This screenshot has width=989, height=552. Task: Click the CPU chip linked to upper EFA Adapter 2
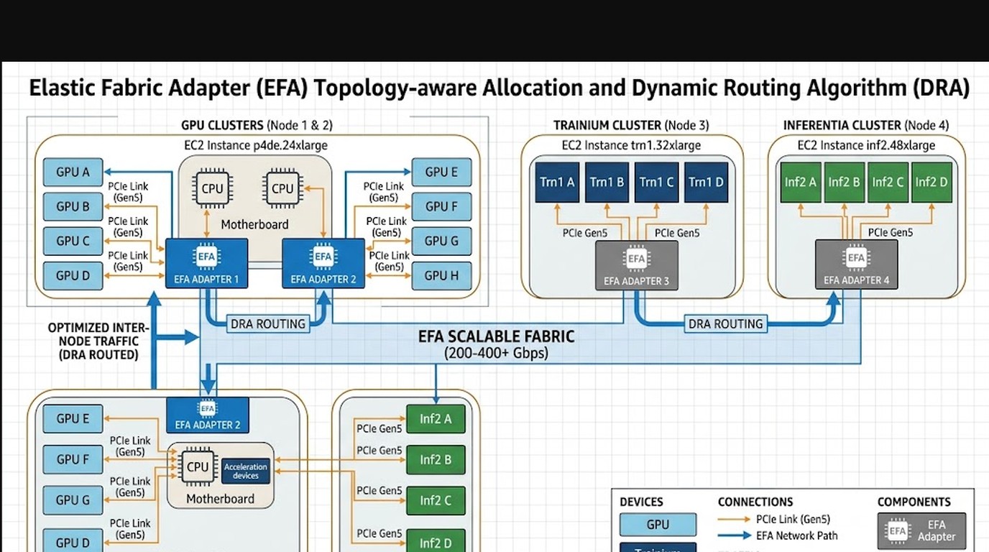[282, 188]
